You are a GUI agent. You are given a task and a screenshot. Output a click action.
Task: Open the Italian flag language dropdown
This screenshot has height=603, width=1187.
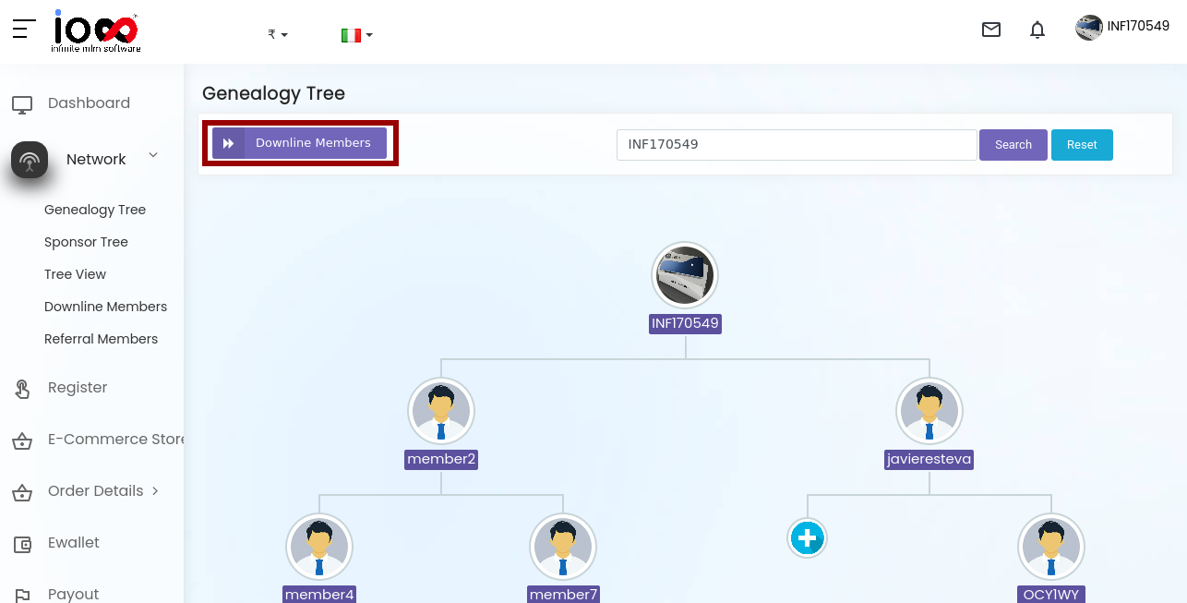356,35
